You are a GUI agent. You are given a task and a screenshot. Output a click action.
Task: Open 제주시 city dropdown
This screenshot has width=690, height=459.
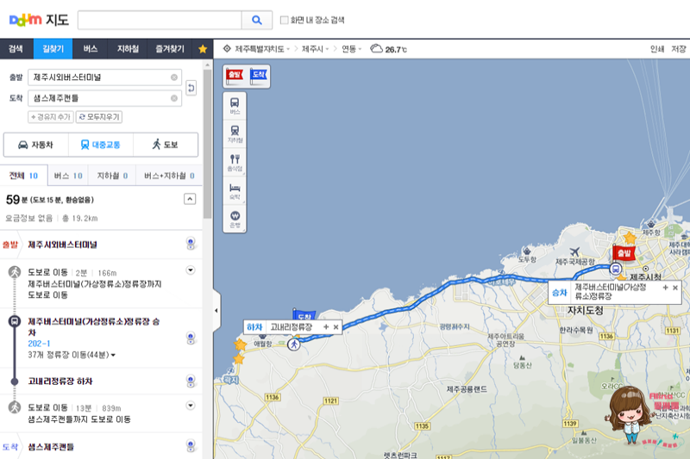pos(315,49)
